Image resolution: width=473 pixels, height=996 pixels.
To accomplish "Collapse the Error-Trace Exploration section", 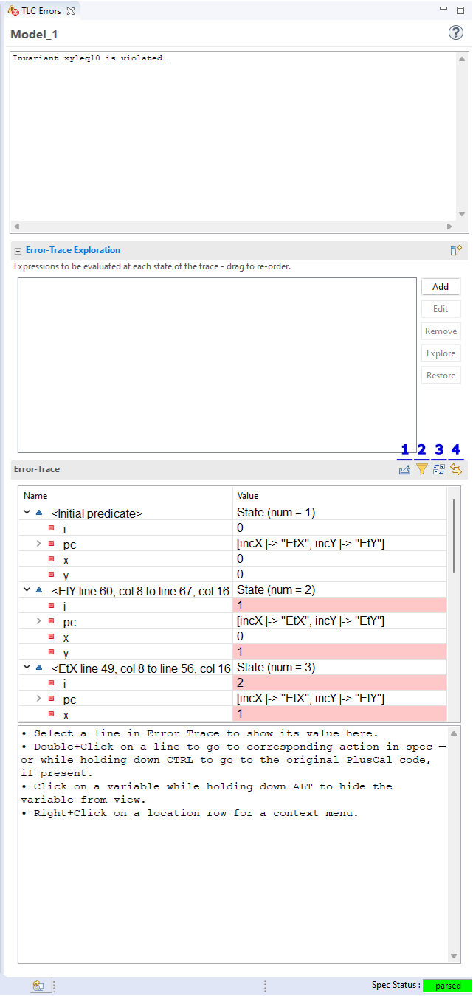I will (x=18, y=251).
